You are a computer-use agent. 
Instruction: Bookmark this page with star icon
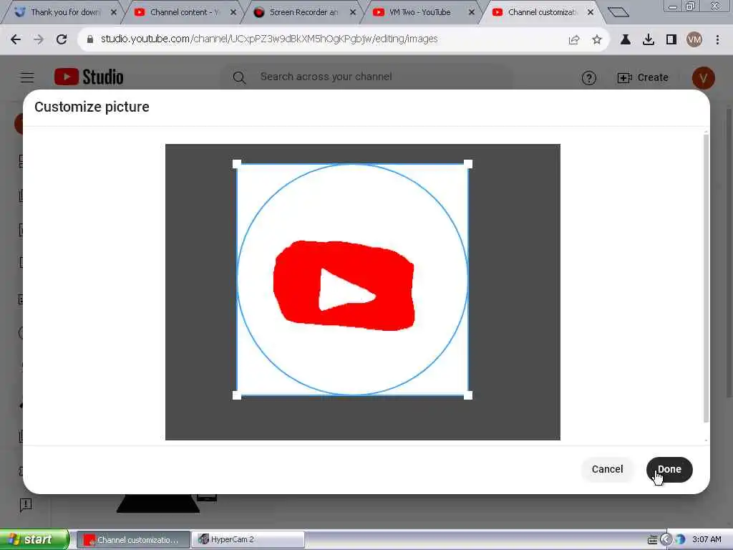point(597,40)
